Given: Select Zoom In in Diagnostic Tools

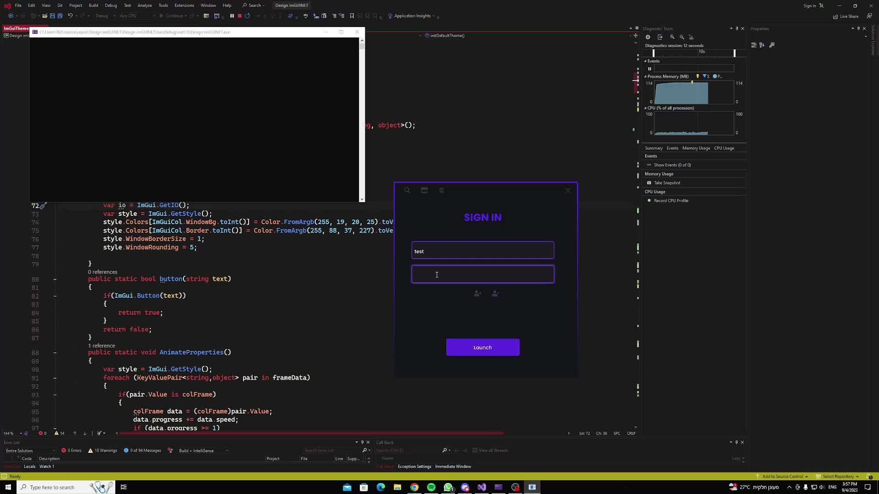Looking at the screenshot, I should (x=672, y=37).
